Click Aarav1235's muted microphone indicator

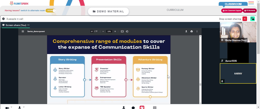tap(222, 61)
